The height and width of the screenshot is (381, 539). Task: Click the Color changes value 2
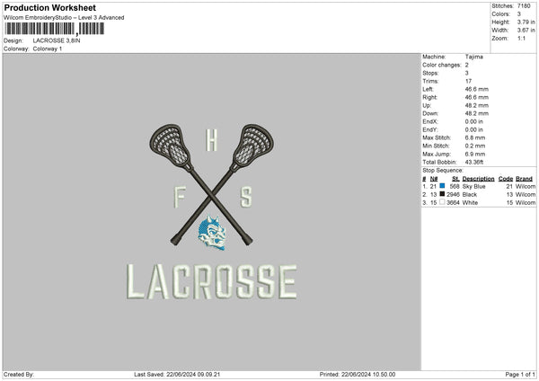467,65
